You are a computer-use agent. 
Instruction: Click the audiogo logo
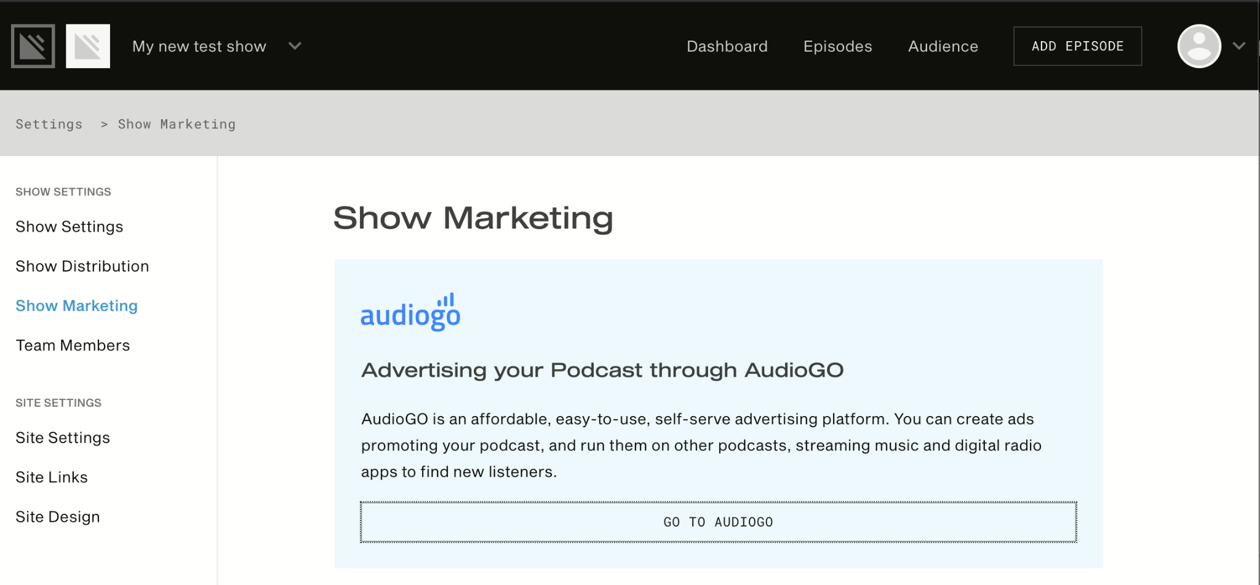[410, 312]
